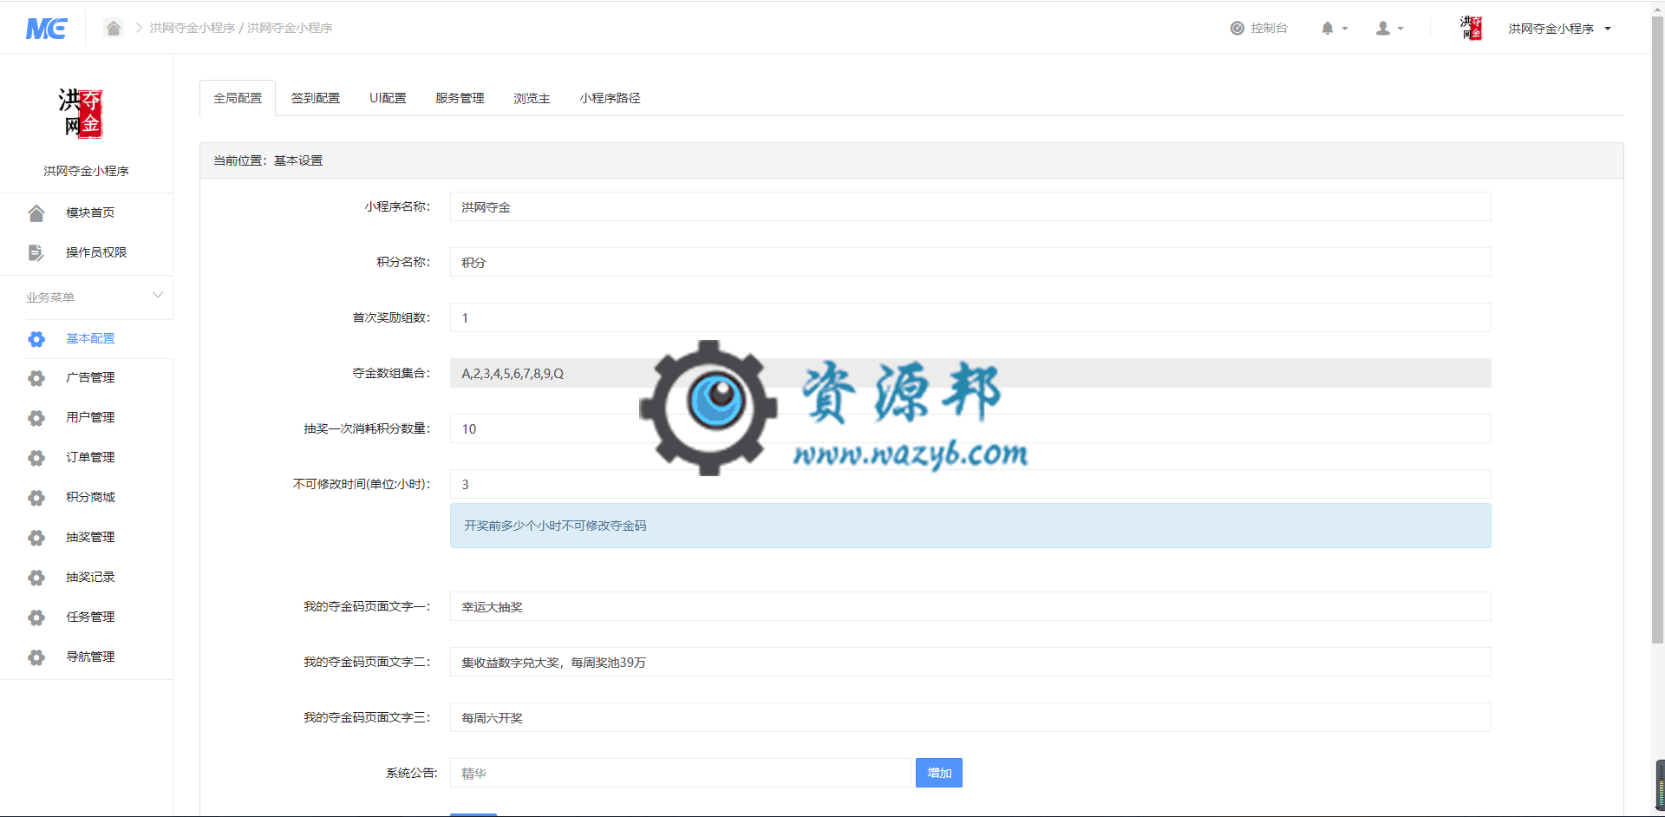Click the gear icon beside 抽奖记录
This screenshot has height=817, width=1665.
pos(36,578)
